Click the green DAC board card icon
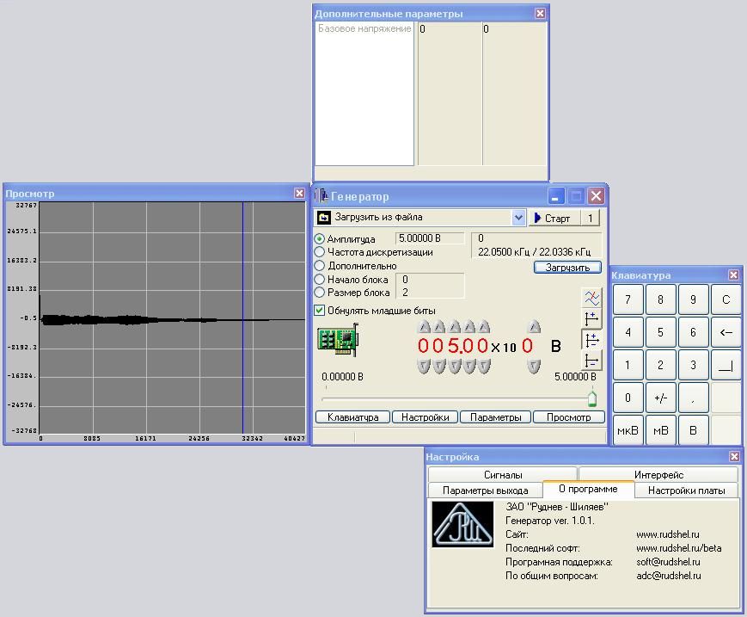 pos(337,341)
